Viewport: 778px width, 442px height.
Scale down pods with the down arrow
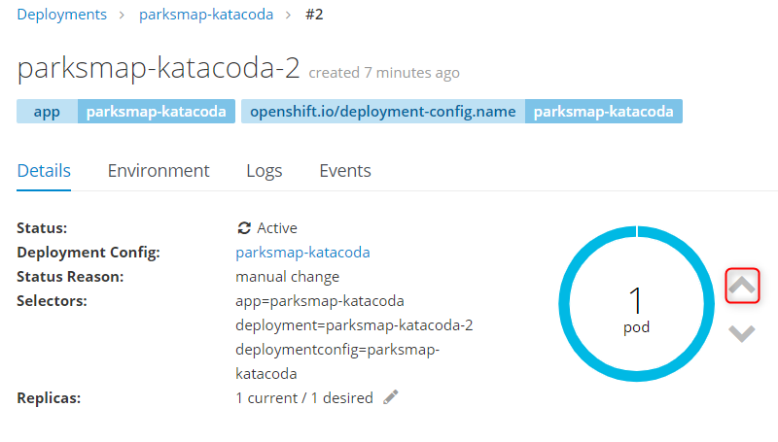(742, 333)
